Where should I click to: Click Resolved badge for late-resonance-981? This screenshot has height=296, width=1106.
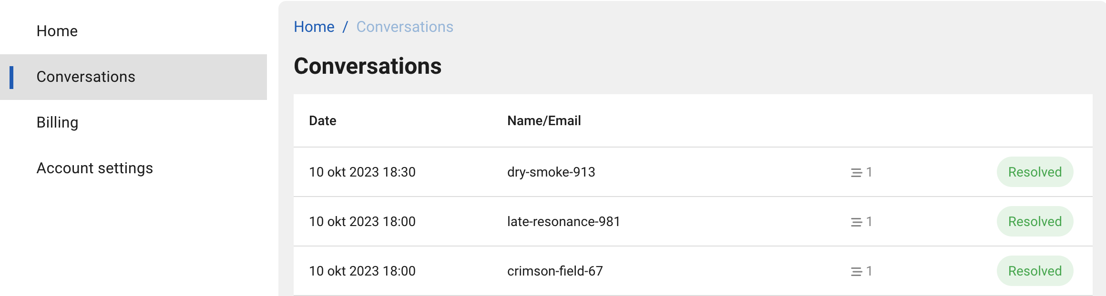point(1034,221)
